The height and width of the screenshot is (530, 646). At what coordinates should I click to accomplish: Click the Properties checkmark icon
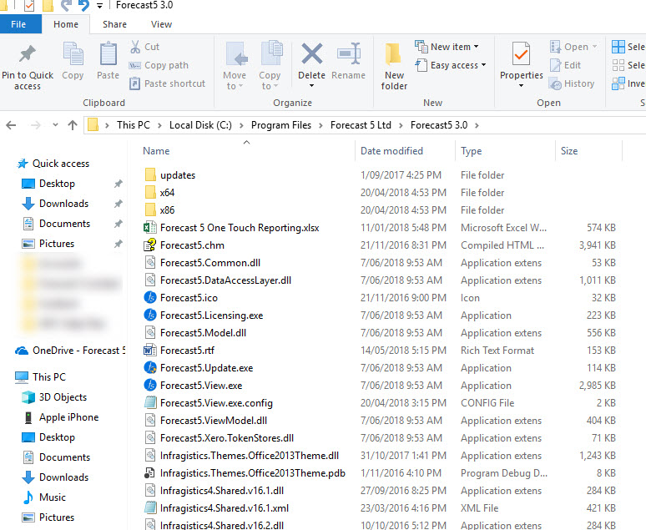click(x=521, y=54)
